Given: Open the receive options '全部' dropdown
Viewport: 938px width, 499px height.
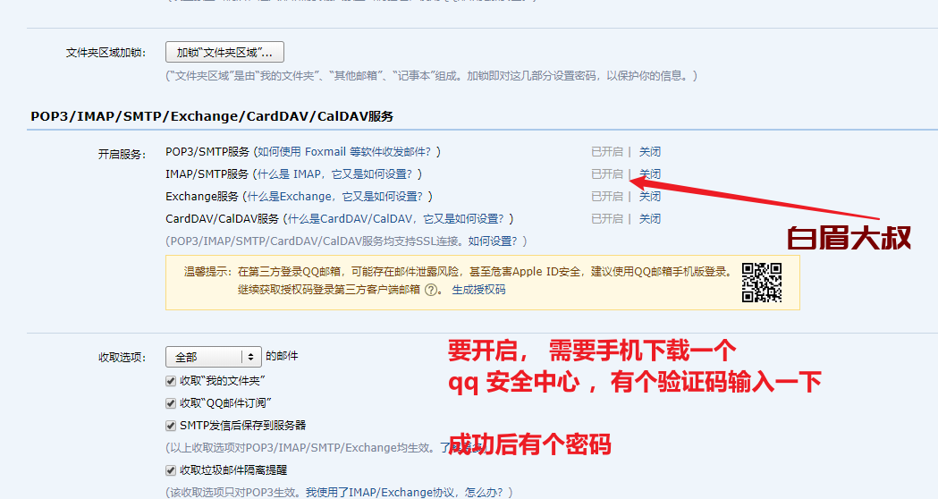Looking at the screenshot, I should point(214,357).
